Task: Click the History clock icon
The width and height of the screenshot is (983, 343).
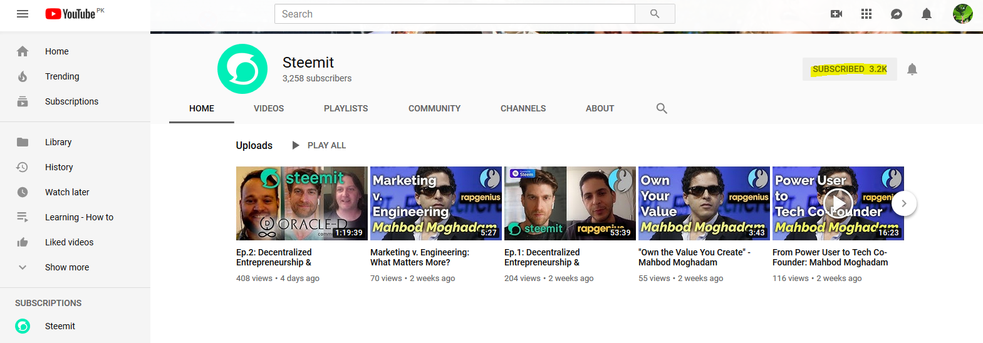Action: tap(23, 167)
